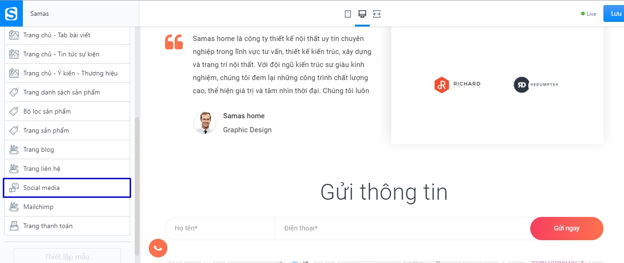624x263 pixels.
Task: Click the Samas S logo icon
Action: (x=11, y=13)
